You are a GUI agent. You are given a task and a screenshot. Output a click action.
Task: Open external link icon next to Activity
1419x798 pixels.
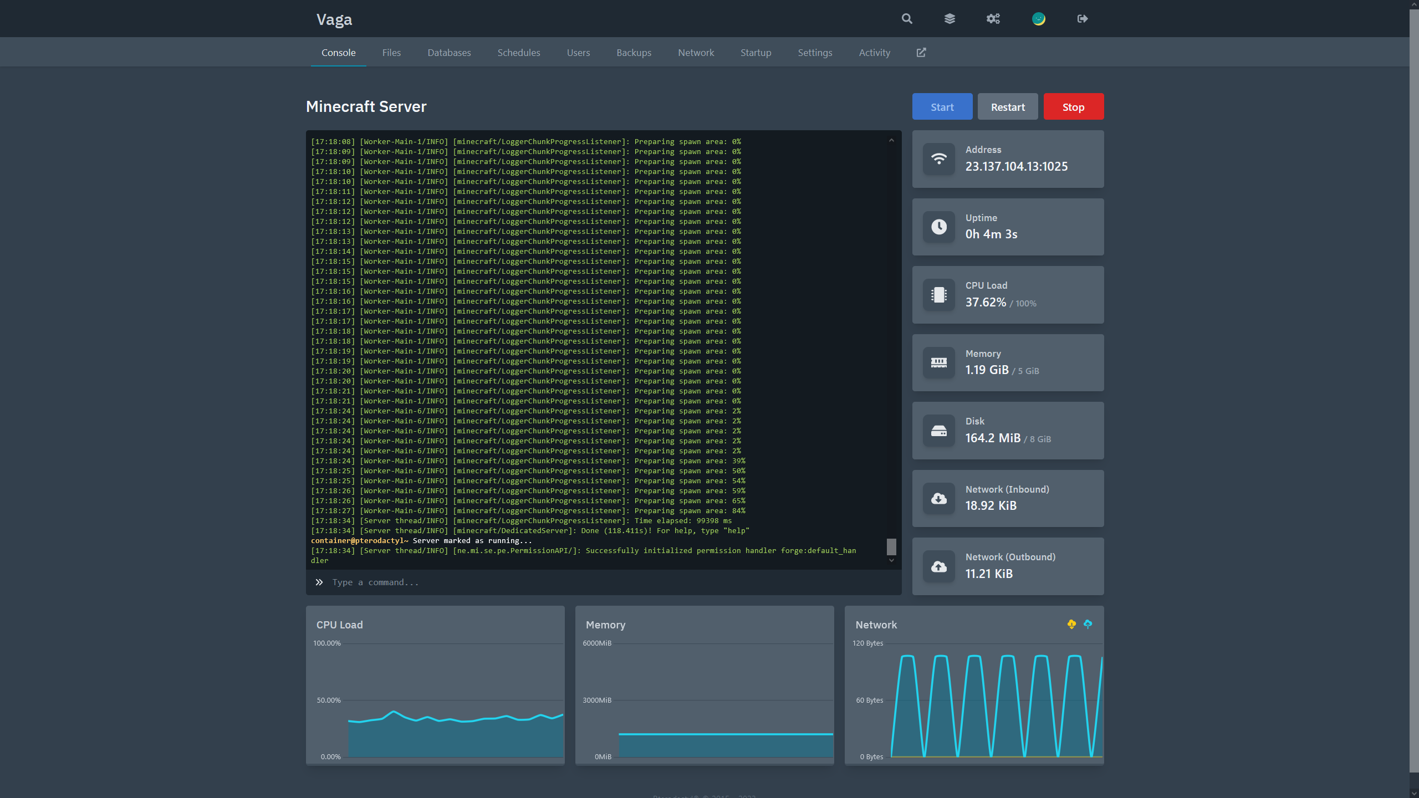click(921, 53)
